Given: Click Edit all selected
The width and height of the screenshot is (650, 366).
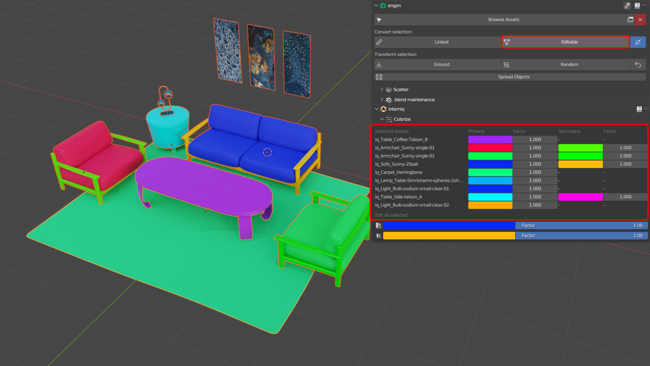Looking at the screenshot, I should (x=391, y=215).
